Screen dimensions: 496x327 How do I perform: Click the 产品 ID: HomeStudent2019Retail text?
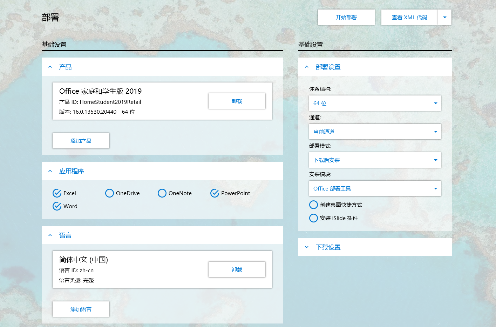[100, 102]
